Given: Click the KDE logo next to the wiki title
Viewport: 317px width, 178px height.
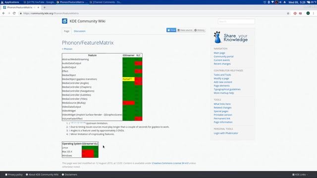Looking at the screenshot, I should [x=65, y=21].
